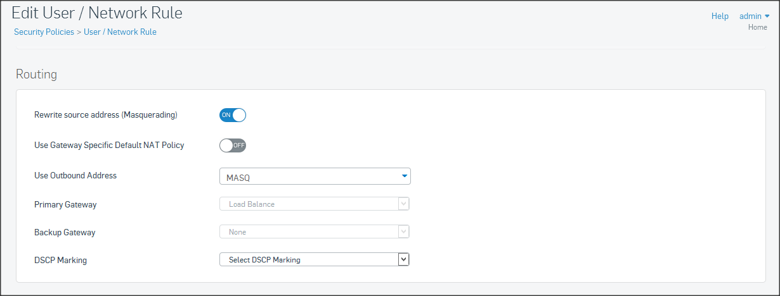Open the Select DSCP Marking dropdown

click(x=308, y=260)
